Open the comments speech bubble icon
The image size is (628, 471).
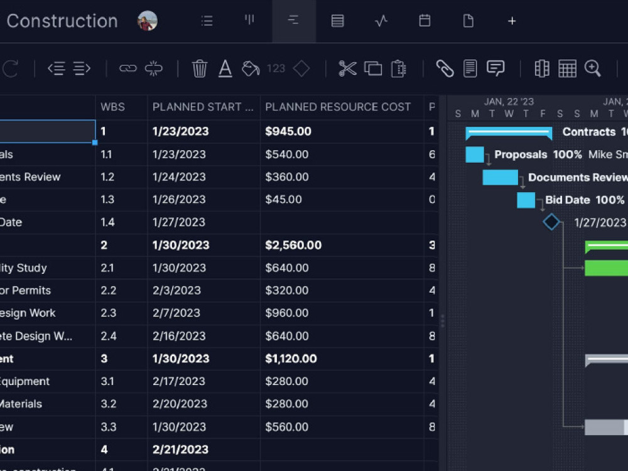[x=495, y=68]
